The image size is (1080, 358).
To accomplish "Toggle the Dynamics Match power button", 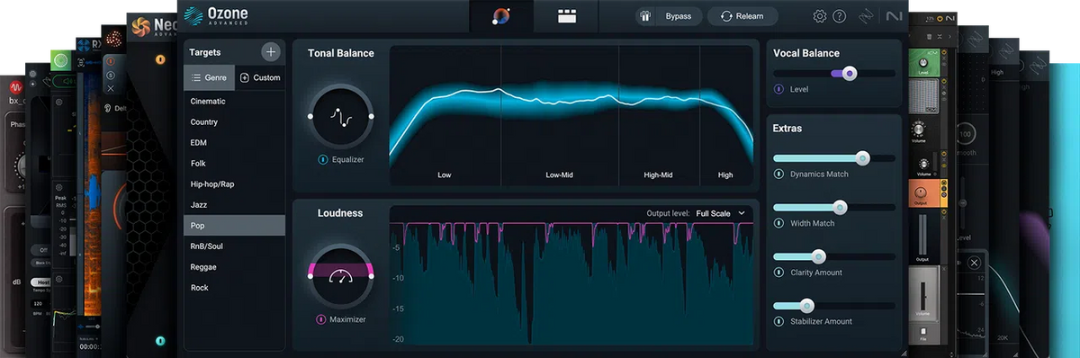I will click(778, 174).
